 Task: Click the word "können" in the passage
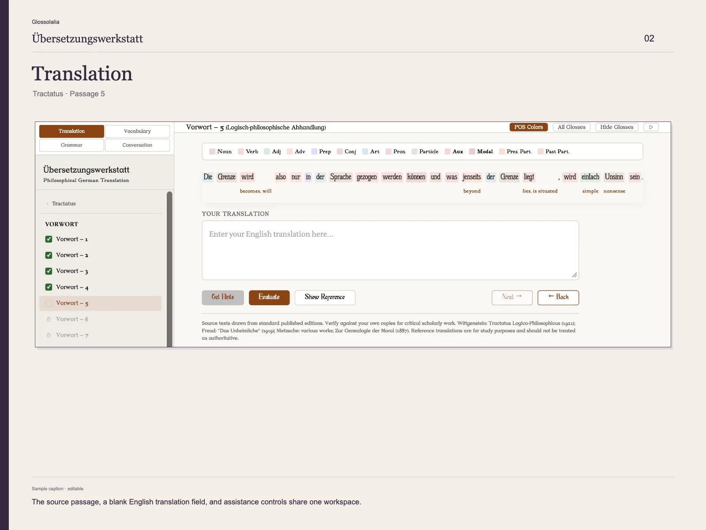[416, 177]
